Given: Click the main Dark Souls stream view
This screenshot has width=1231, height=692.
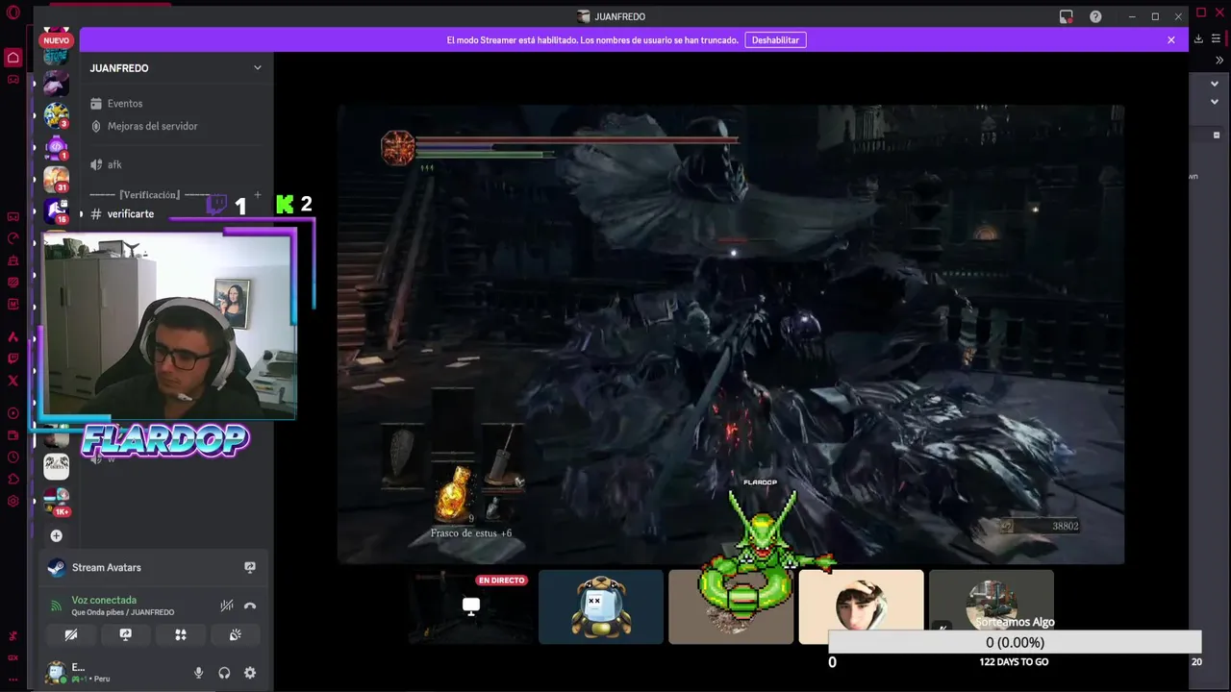Looking at the screenshot, I should click(730, 334).
